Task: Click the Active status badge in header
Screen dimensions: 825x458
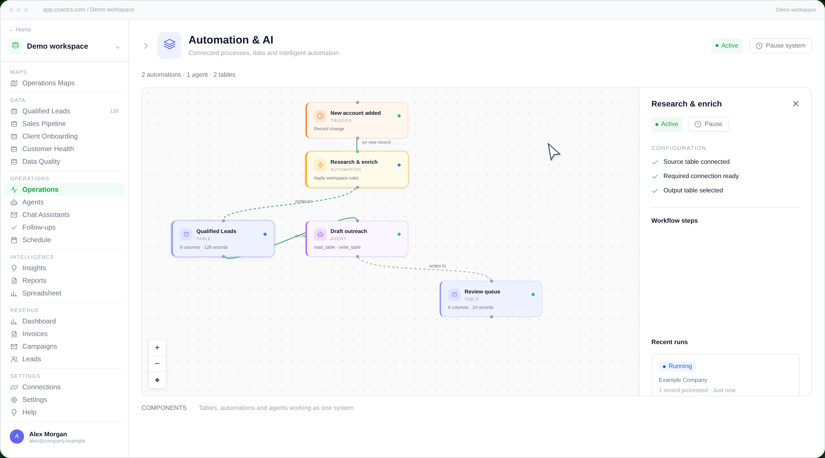Action: tap(727, 46)
